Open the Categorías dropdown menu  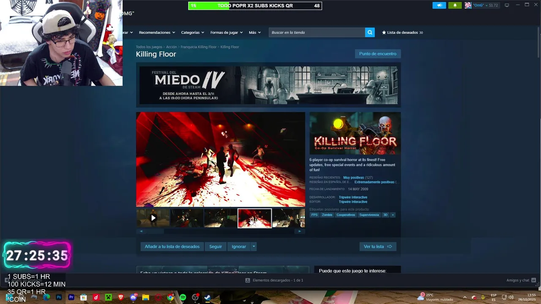192,33
